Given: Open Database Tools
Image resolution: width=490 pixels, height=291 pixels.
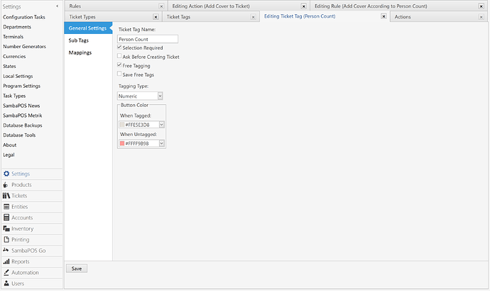Looking at the screenshot, I should (19, 135).
